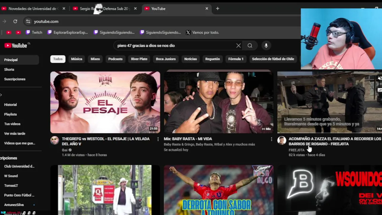
Task: Open Ibai channel name link
Action: (x=65, y=150)
